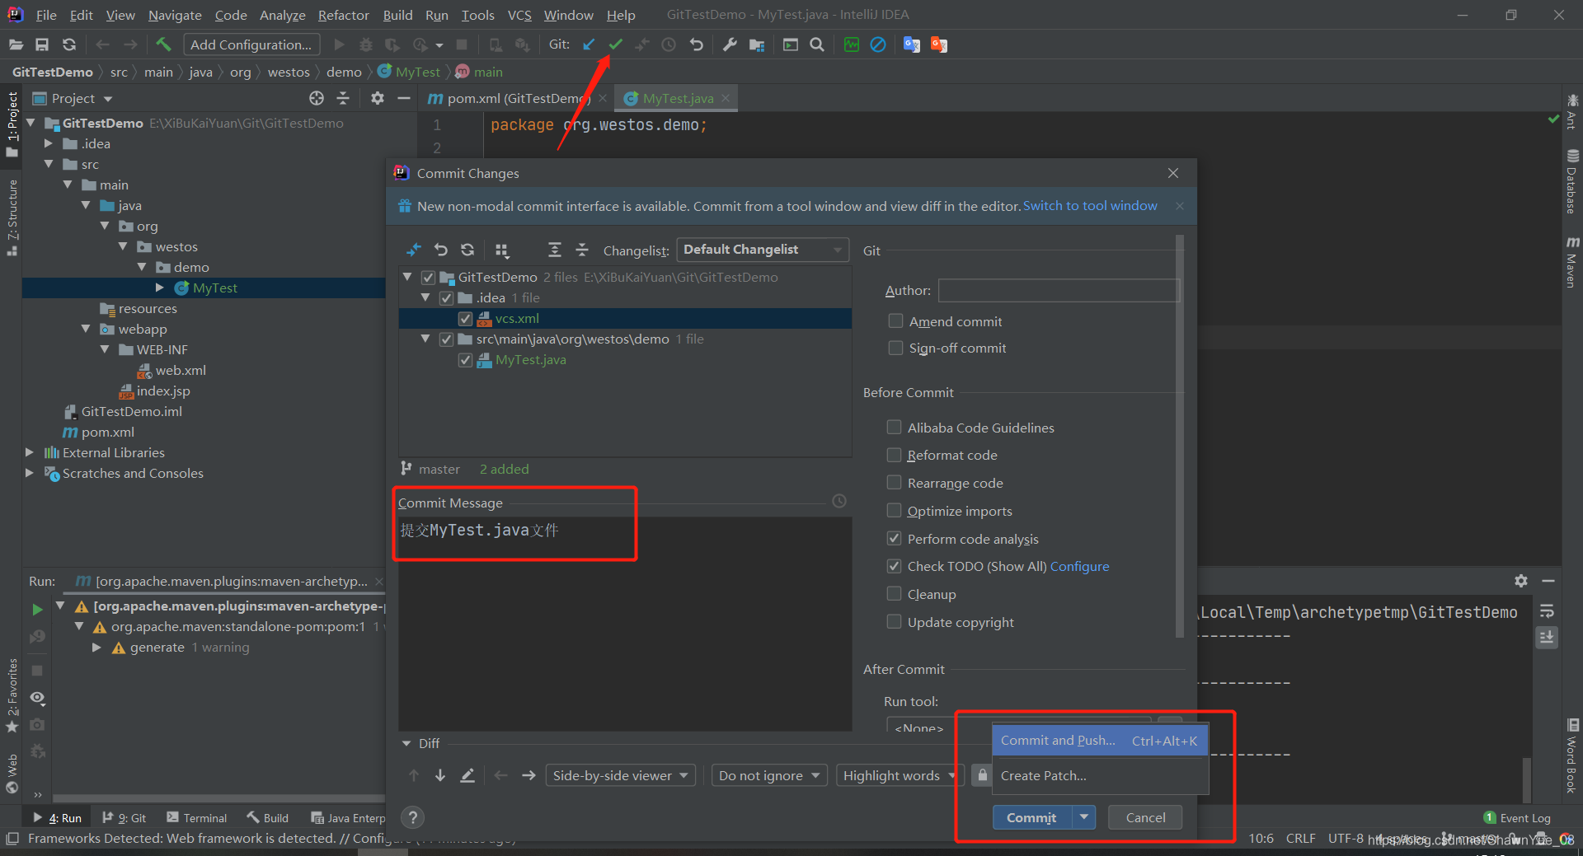The width and height of the screenshot is (1583, 856).
Task: Click Rollback icon in commit dialog
Action: point(441,250)
